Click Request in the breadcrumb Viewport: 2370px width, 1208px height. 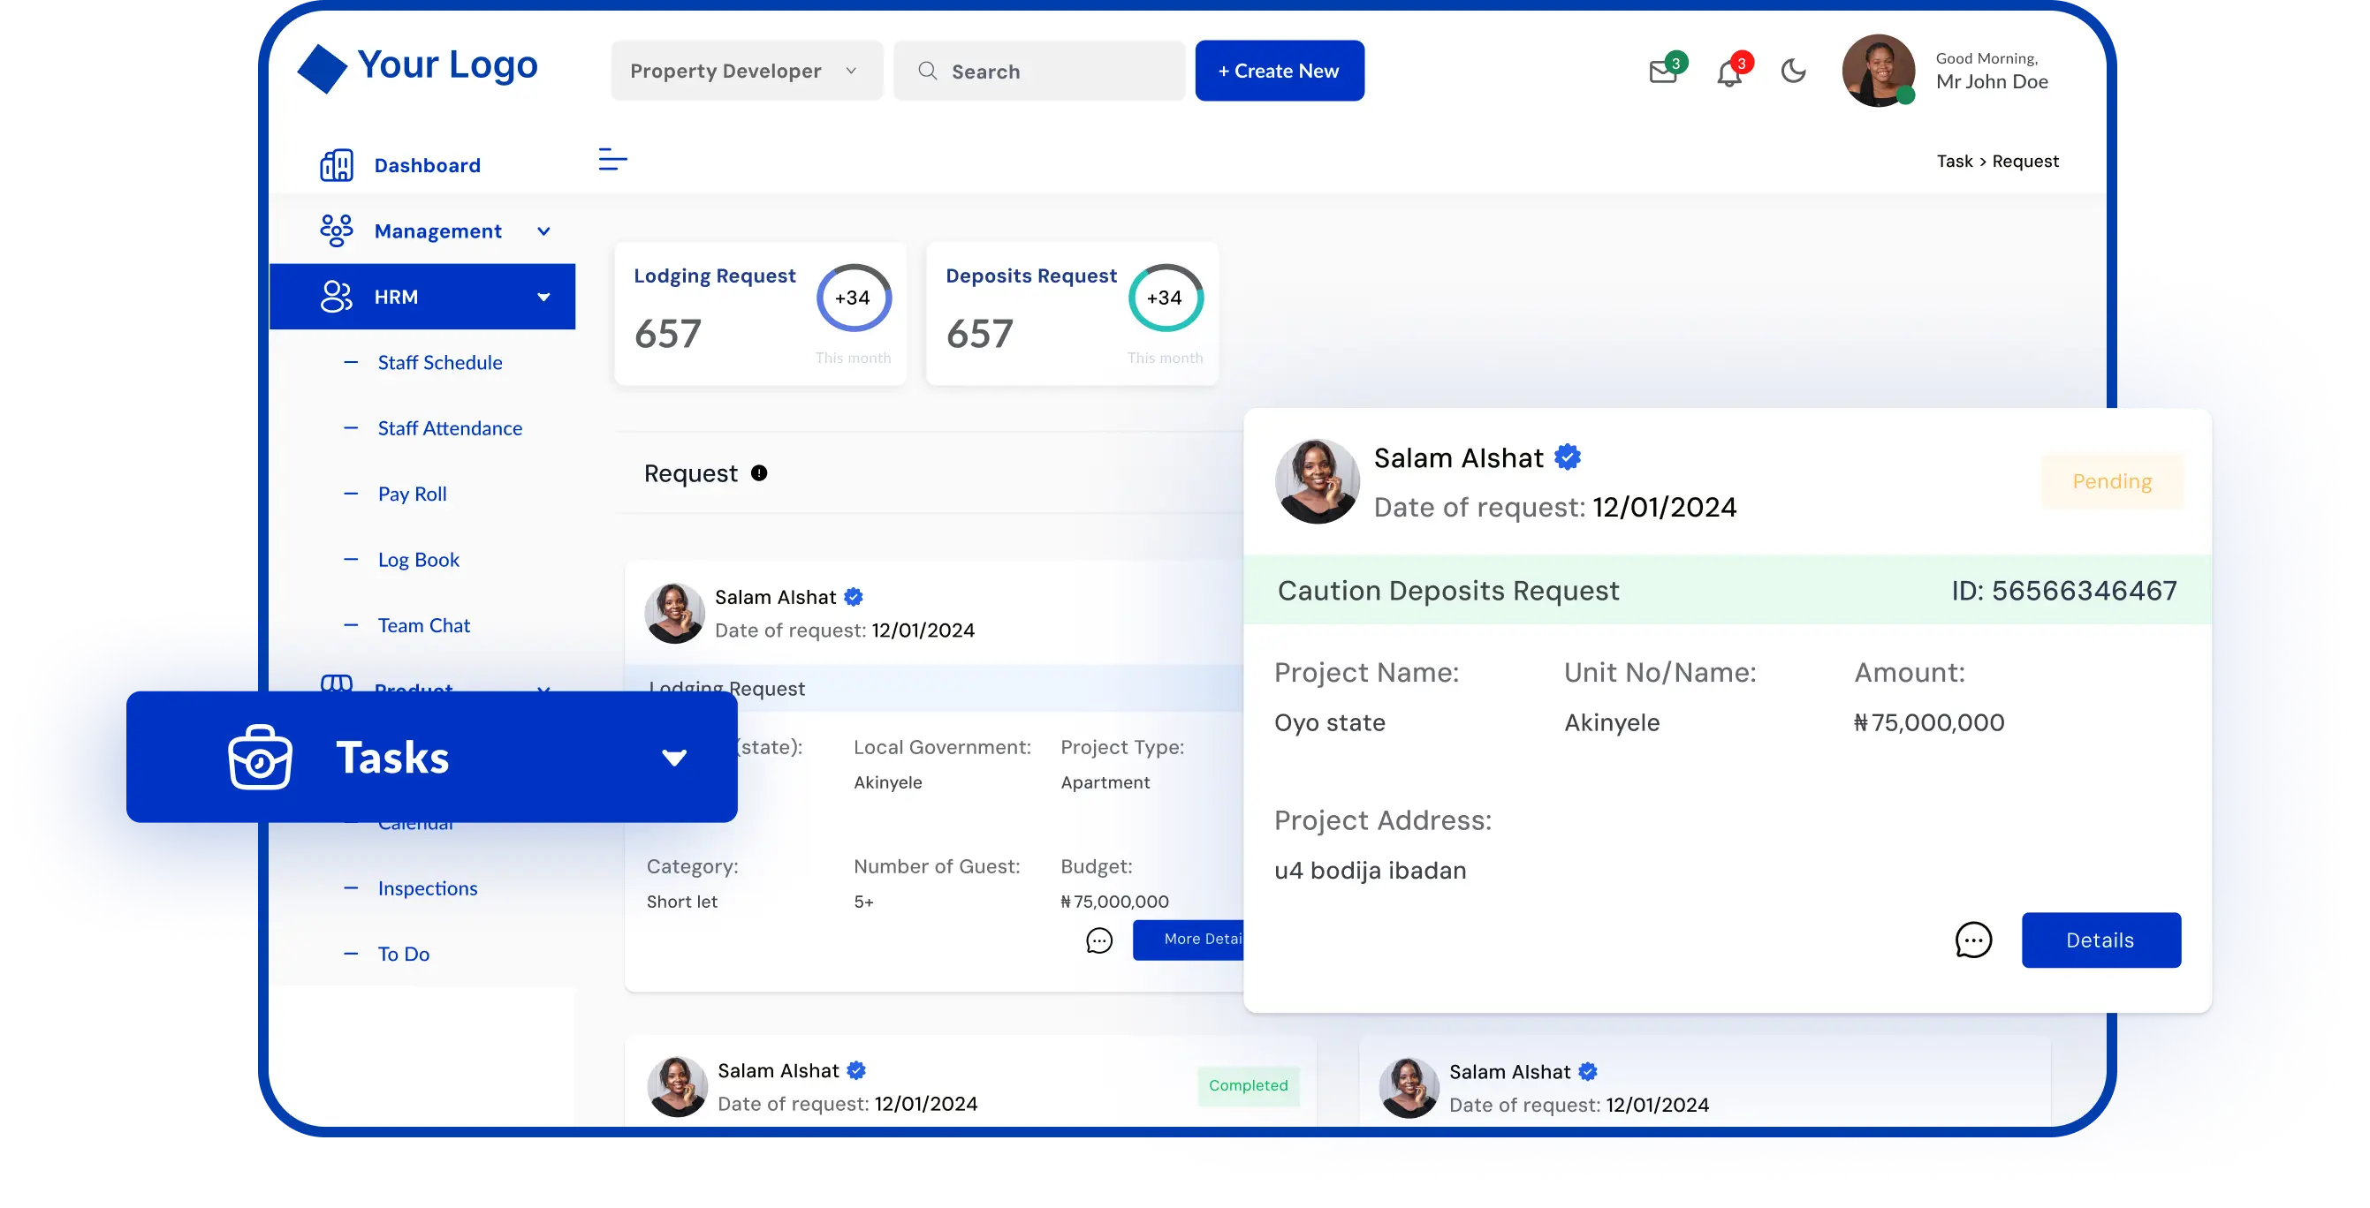pyautogui.click(x=2025, y=162)
